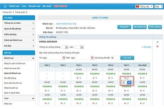Click the arrow beside 'Thông tin cá nhân'
This screenshot has width=164, height=109.
(33, 23)
